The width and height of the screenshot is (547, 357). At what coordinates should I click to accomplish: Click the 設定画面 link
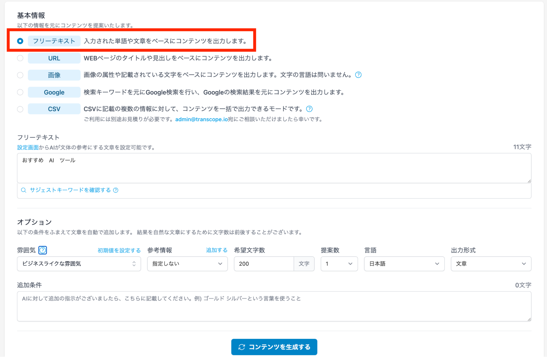pos(28,147)
